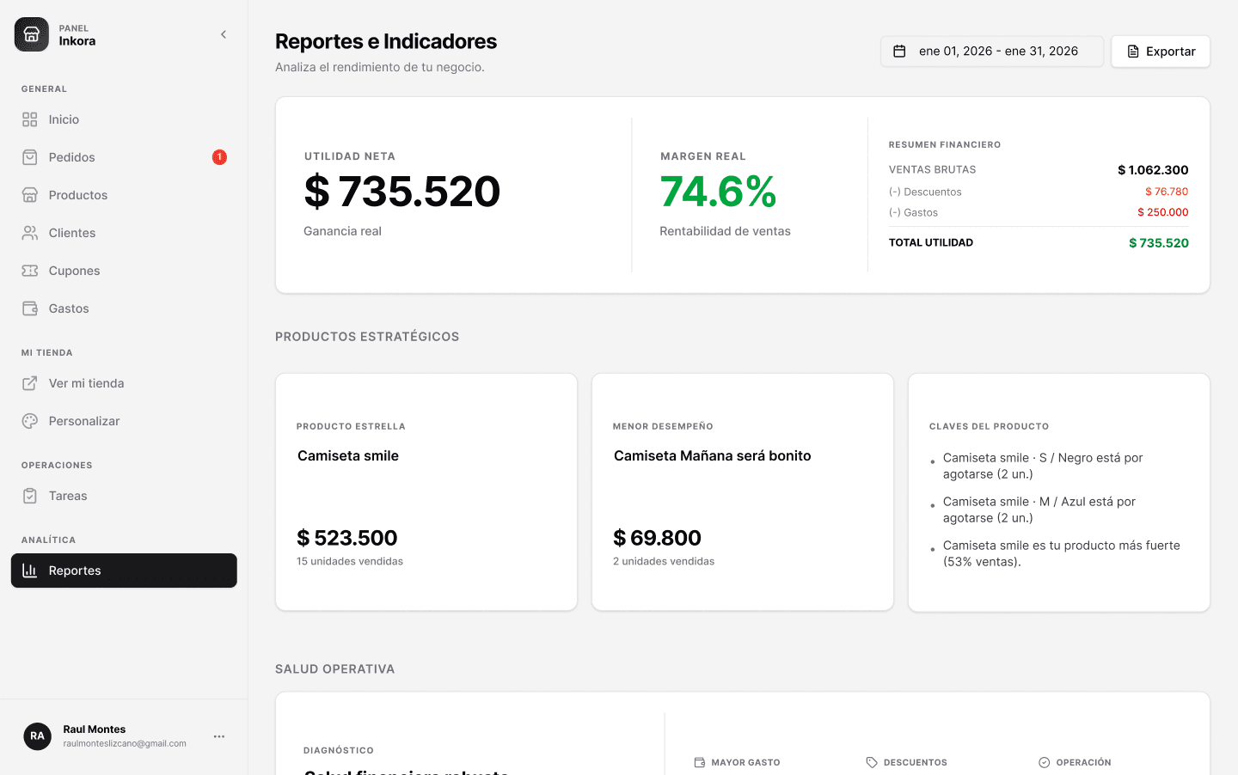The height and width of the screenshot is (775, 1238).
Task: Click the Inkora store logo icon
Action: 31,34
